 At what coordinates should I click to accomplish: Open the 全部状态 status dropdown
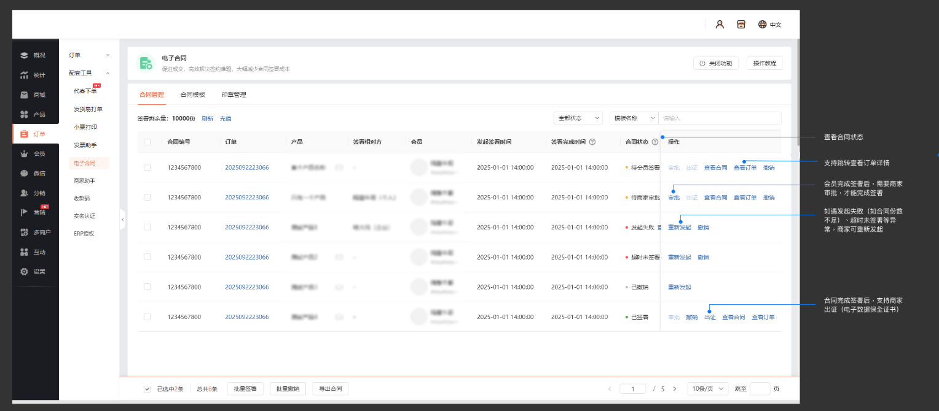point(578,118)
